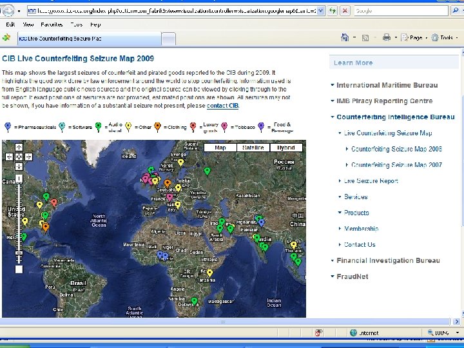
Task: Click the Print icon in the toolbar
Action: 387,38
